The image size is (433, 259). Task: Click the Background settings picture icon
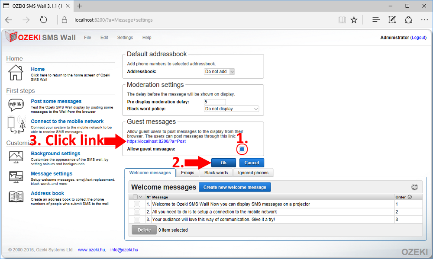pos(16,157)
